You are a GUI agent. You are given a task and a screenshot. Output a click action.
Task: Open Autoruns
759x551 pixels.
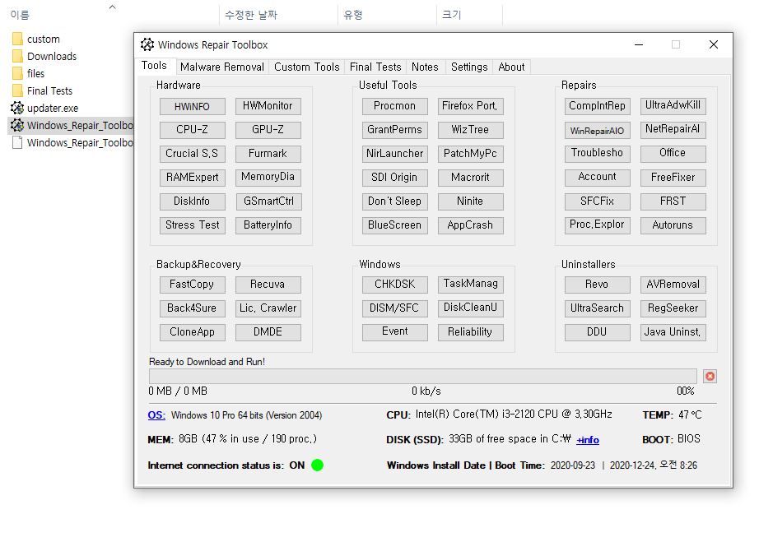click(x=673, y=225)
